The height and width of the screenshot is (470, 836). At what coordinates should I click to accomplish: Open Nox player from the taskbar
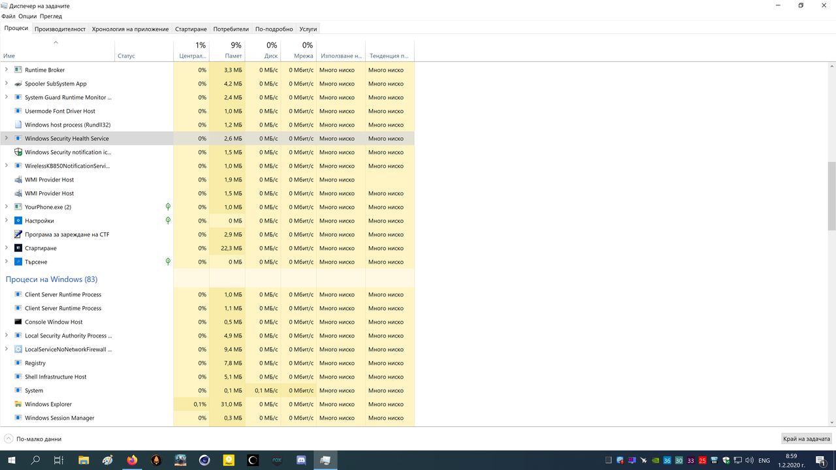pyautogui.click(x=277, y=460)
